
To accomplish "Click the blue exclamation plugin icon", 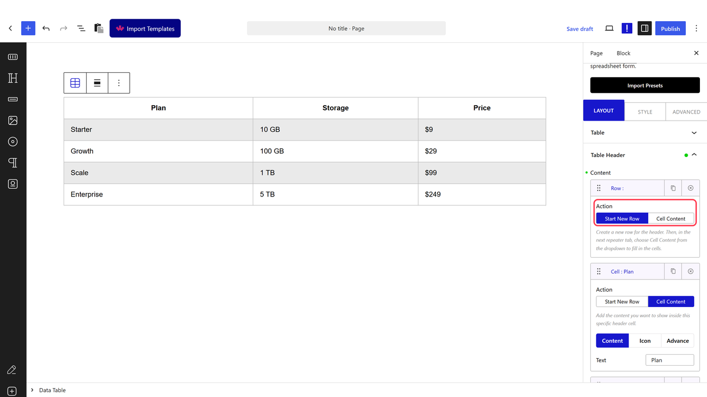I will tap(627, 28).
